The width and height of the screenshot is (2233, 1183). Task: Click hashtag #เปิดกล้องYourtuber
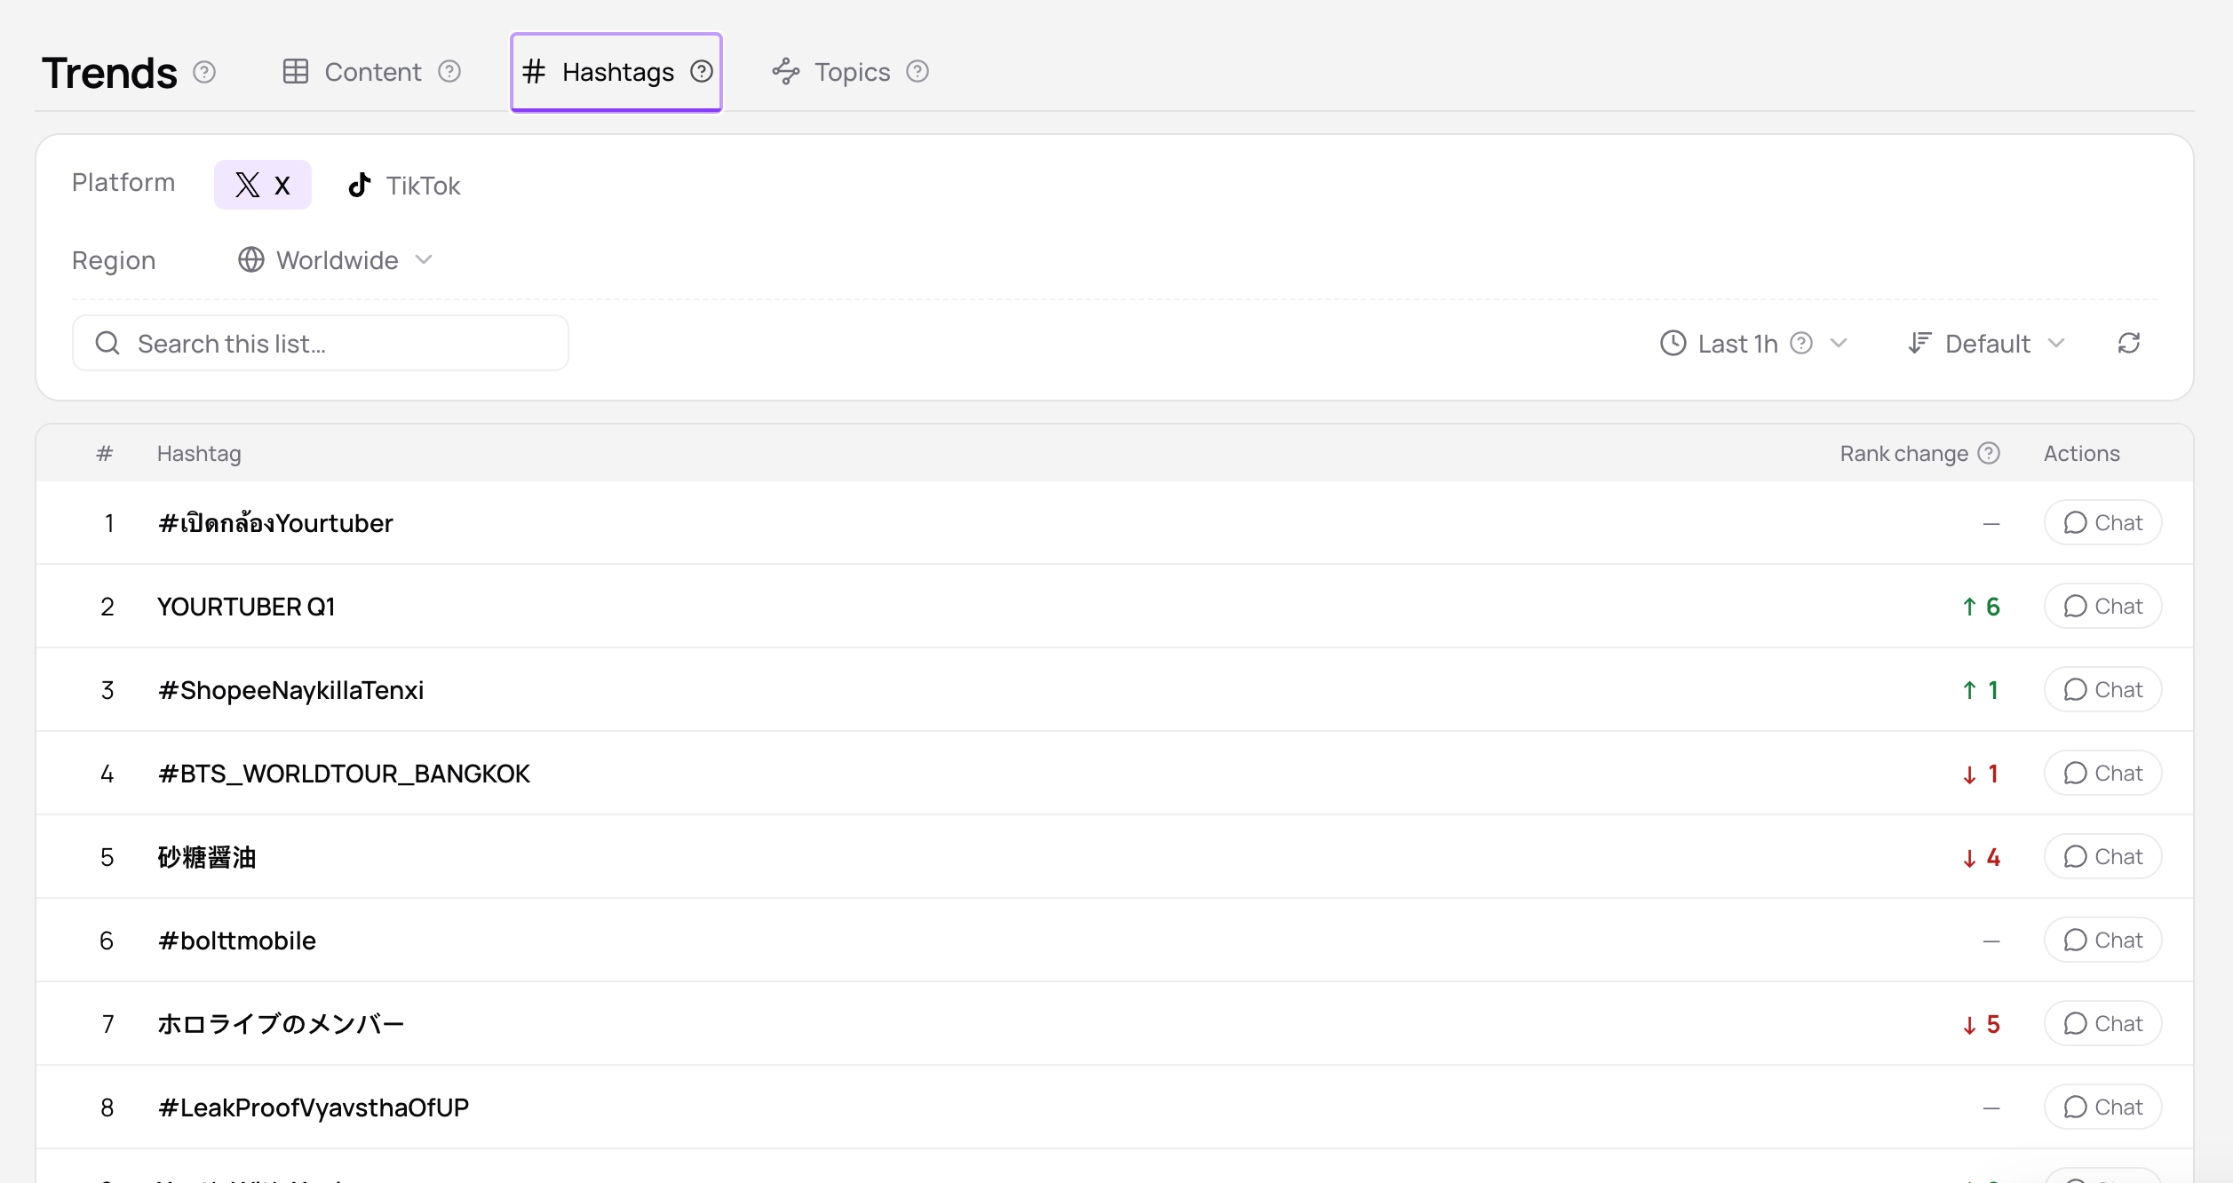(x=275, y=523)
